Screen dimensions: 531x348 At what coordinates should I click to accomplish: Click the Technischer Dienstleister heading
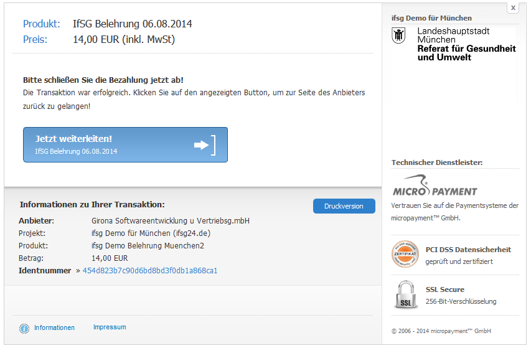(436, 162)
